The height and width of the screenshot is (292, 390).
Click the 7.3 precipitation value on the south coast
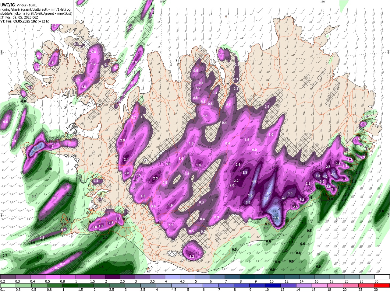pyautogui.click(x=277, y=218)
